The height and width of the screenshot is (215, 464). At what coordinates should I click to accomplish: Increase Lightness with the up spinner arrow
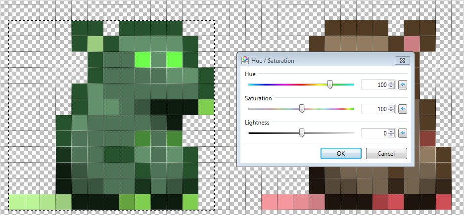[x=391, y=131]
